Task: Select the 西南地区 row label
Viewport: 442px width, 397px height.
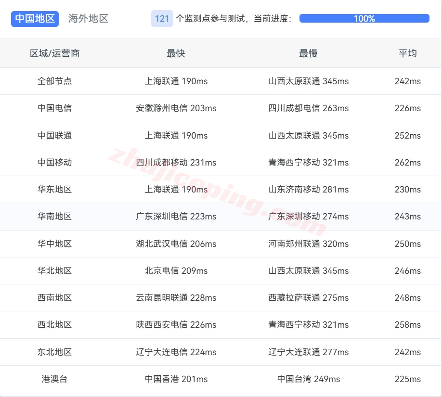Action: (55, 298)
